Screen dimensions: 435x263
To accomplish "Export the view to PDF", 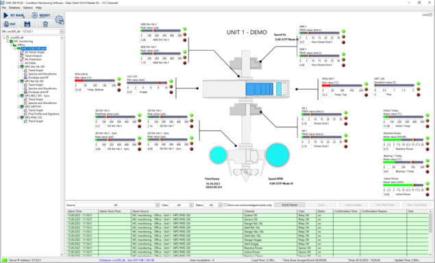I will (10, 24).
